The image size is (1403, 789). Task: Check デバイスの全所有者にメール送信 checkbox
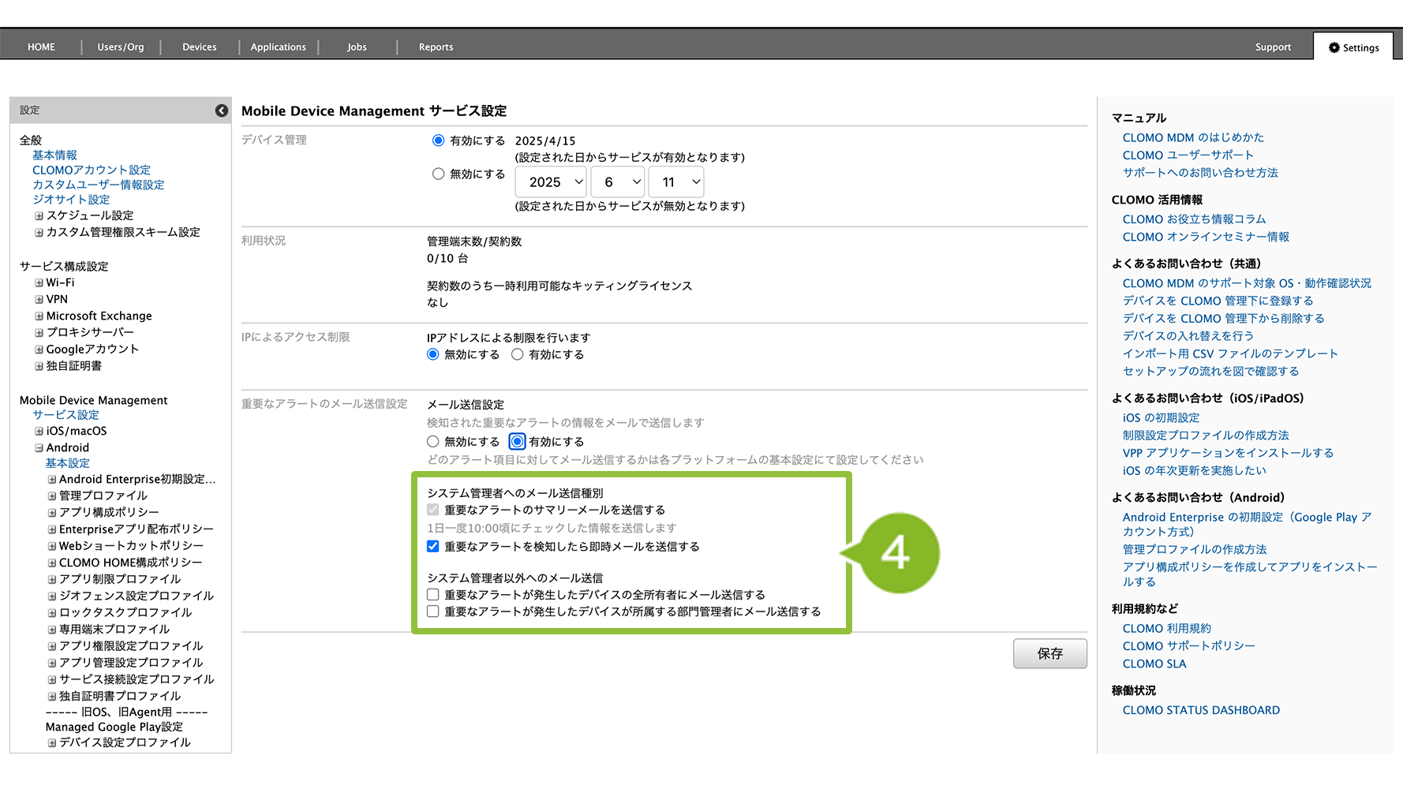(x=433, y=594)
